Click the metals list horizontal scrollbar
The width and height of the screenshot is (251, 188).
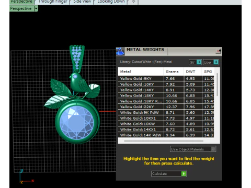pos(164,141)
